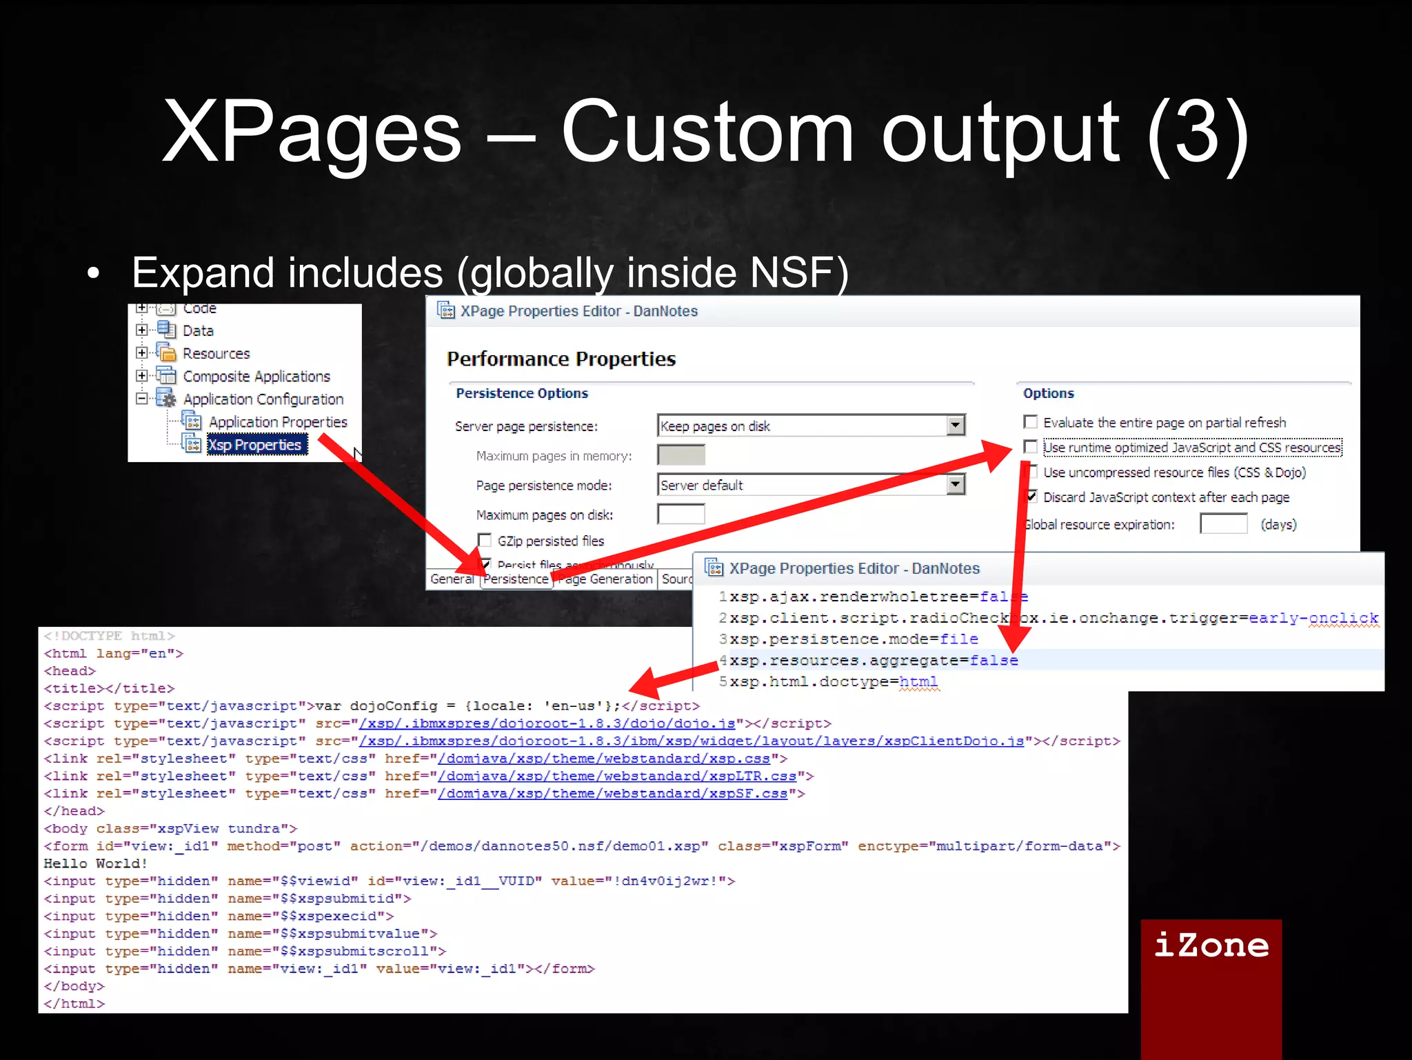Click the Persistence Options section heading
Image resolution: width=1412 pixels, height=1060 pixels.
[522, 393]
